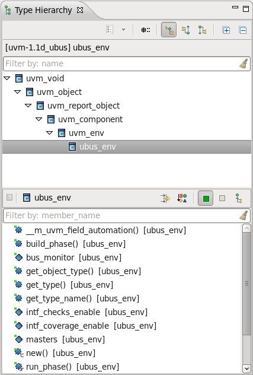Toggle Show the Type Hierarchy button

169,30
